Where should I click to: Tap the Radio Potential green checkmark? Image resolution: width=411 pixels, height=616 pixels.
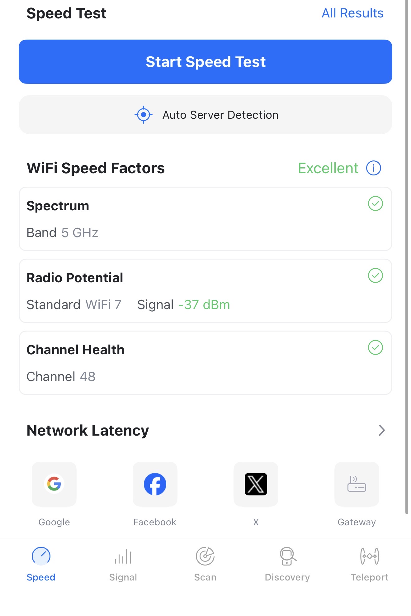[375, 275]
